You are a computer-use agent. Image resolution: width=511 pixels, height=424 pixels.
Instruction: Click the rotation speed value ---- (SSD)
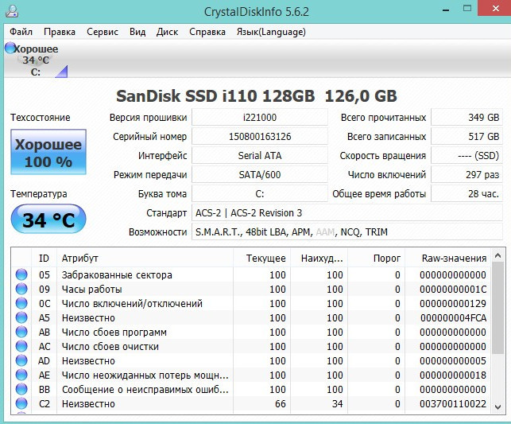[x=466, y=156]
